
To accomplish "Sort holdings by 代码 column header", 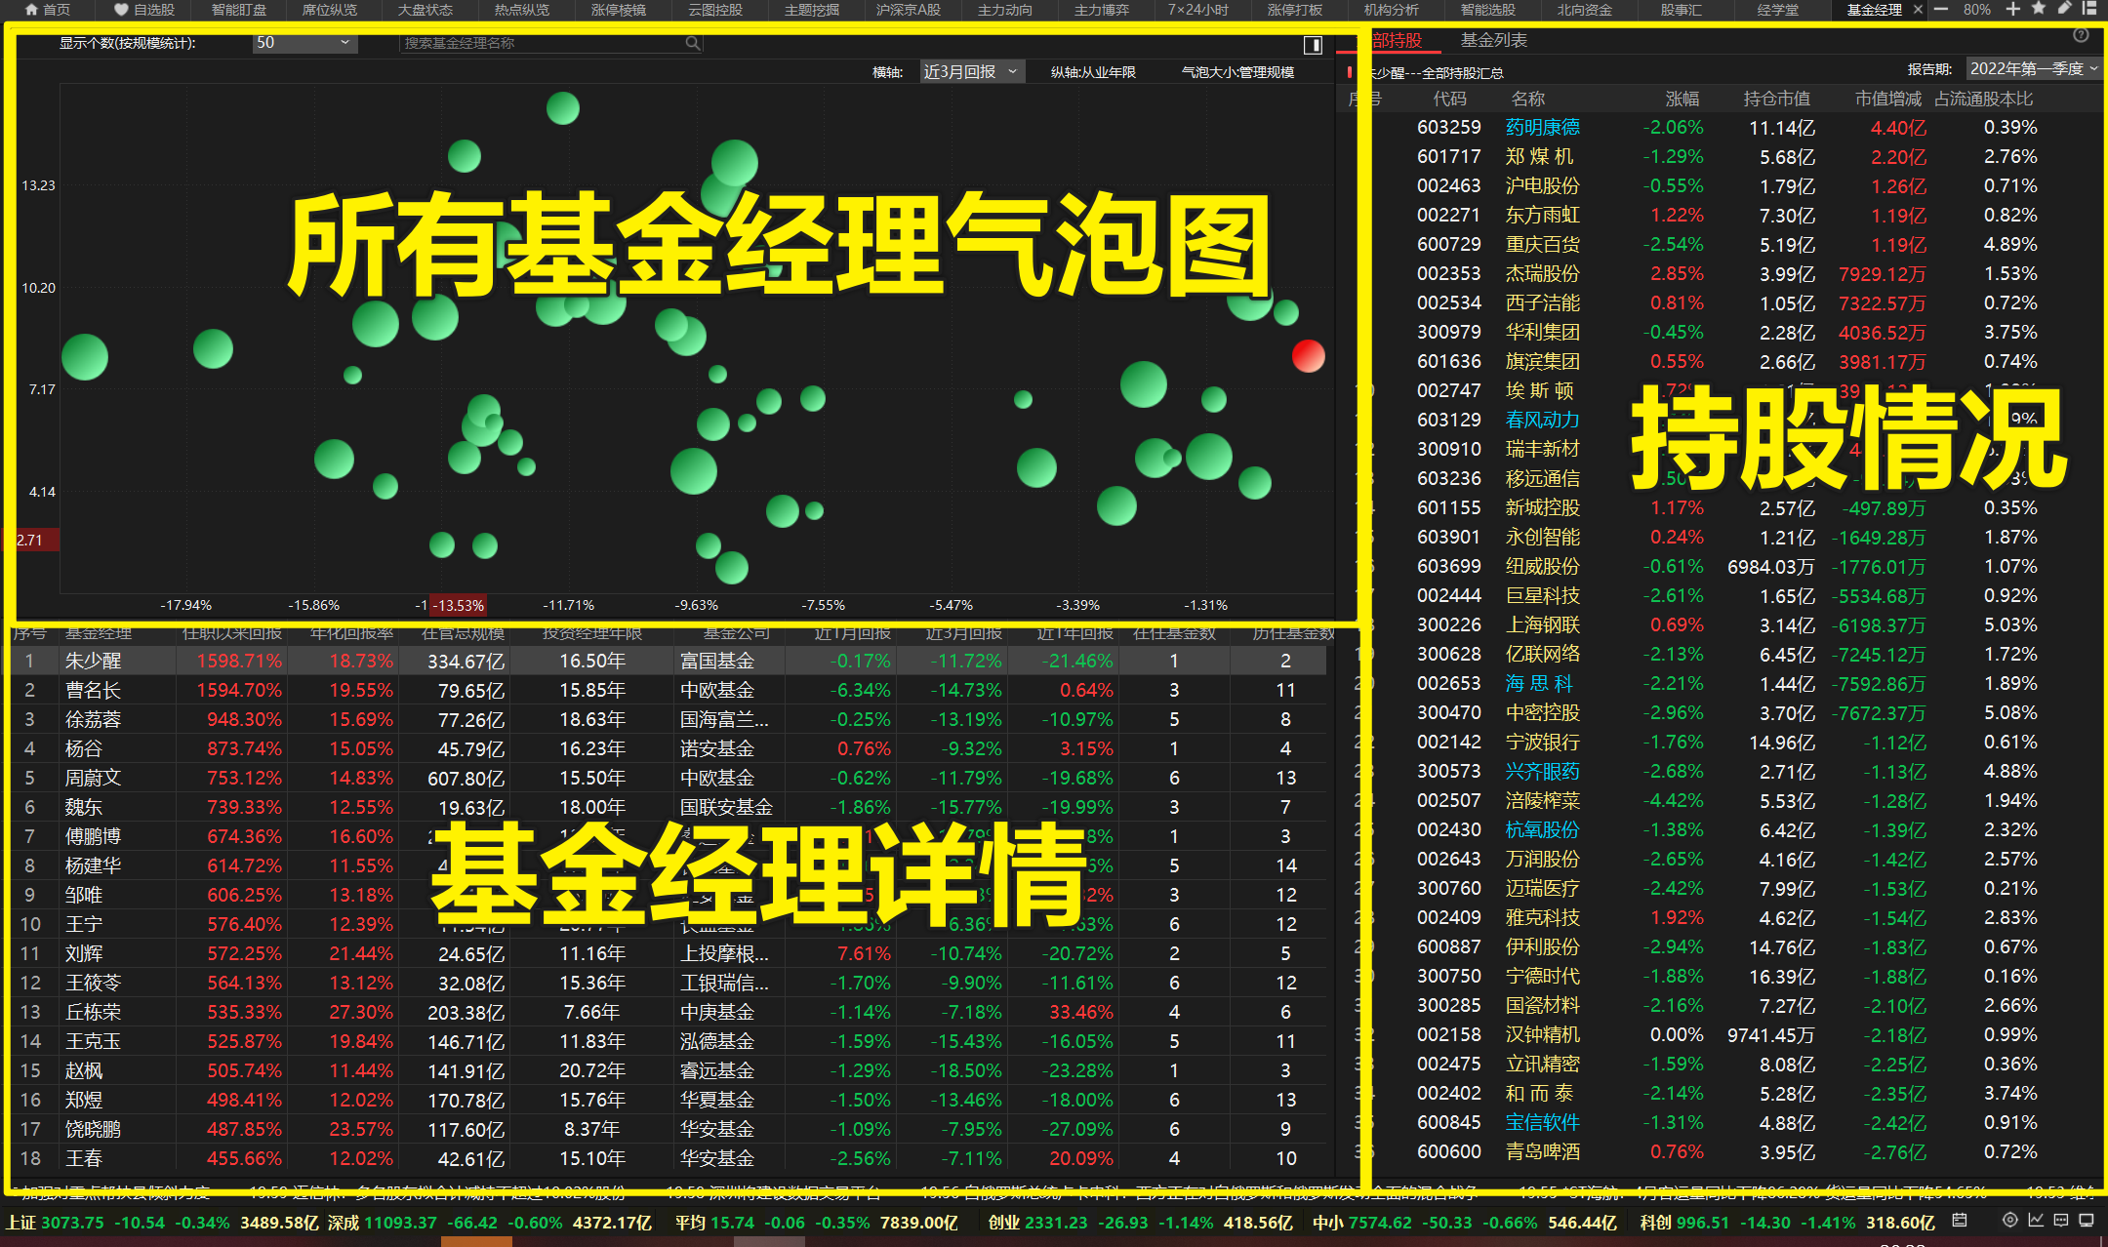I will click(x=1449, y=99).
